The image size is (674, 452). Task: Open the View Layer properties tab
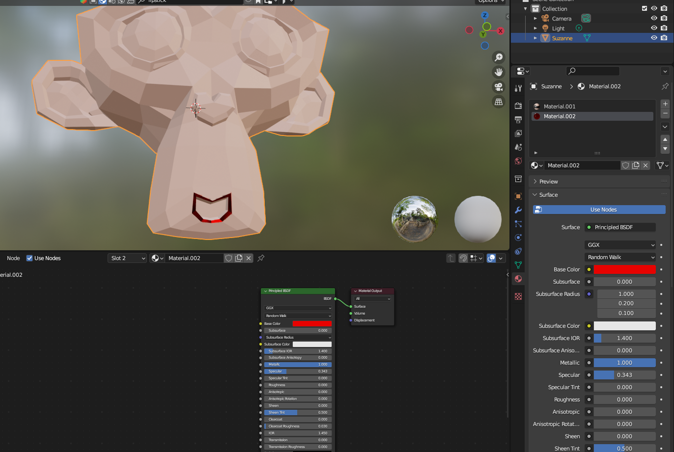[x=518, y=133]
